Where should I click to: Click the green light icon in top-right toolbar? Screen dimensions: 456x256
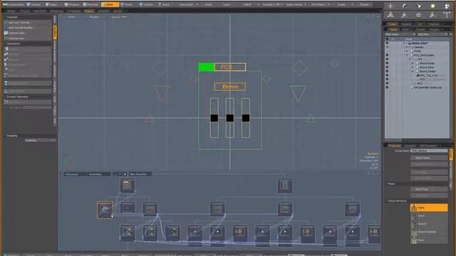pyautogui.click(x=432, y=6)
